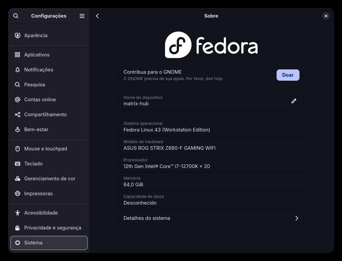Open the Aplicativos settings section
This screenshot has width=342, height=261.
coord(37,55)
